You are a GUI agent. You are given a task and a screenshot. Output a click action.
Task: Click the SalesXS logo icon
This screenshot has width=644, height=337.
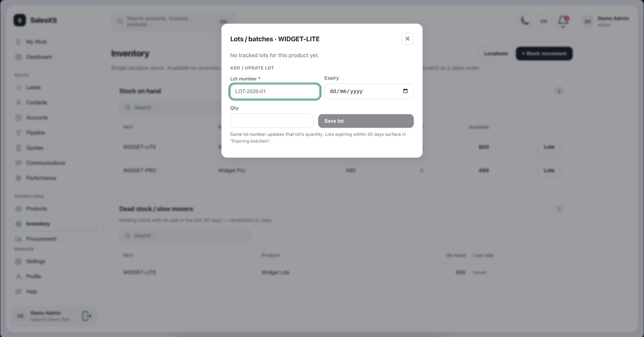pos(20,20)
